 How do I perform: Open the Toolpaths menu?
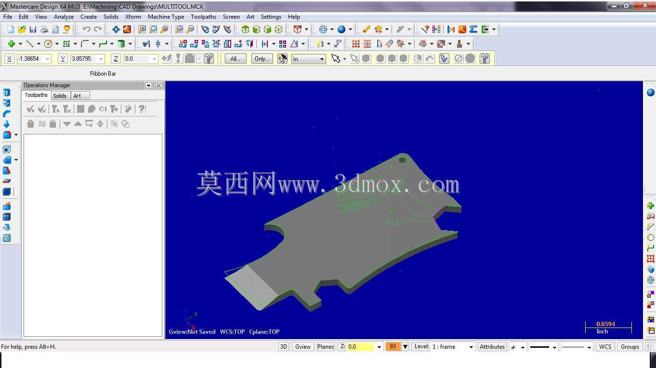(203, 16)
